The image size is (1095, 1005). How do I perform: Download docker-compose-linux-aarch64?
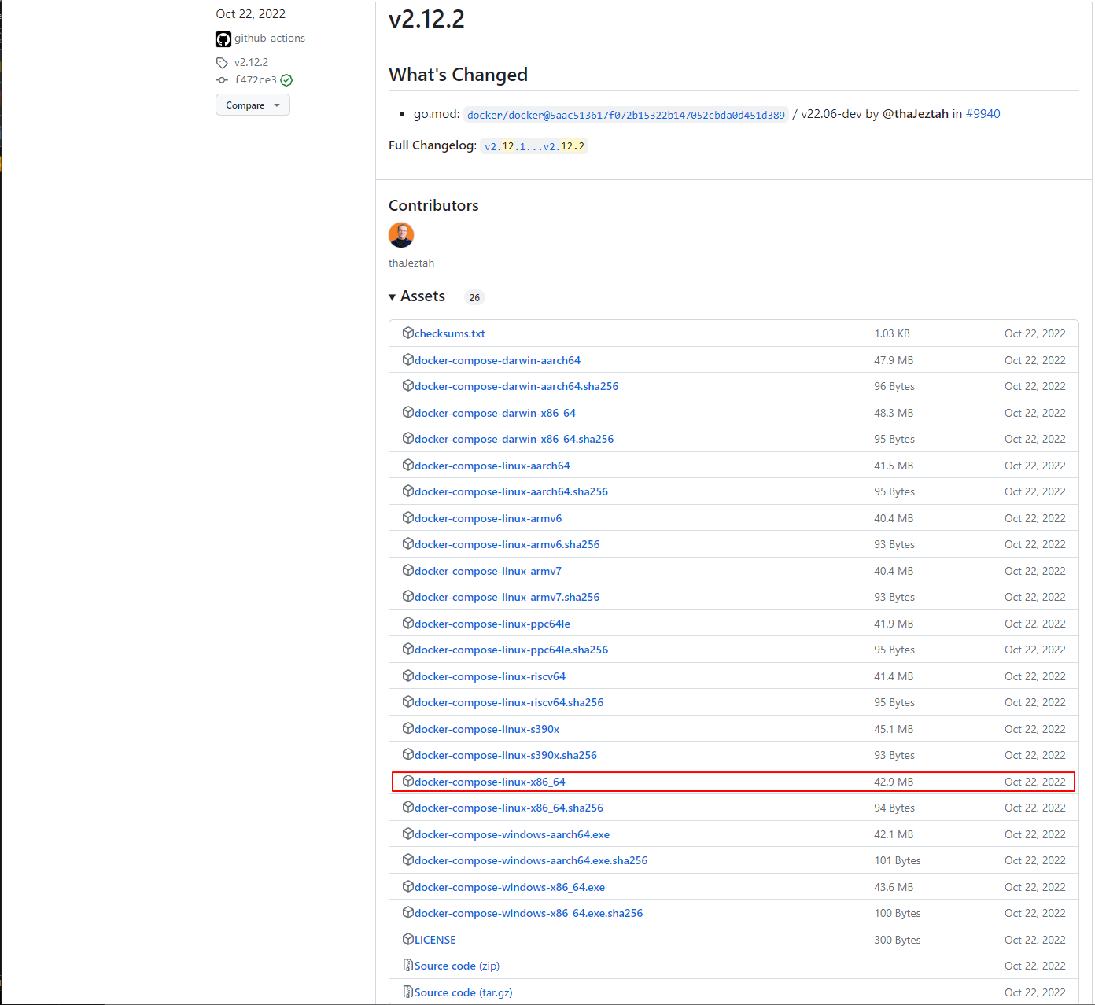point(492,466)
